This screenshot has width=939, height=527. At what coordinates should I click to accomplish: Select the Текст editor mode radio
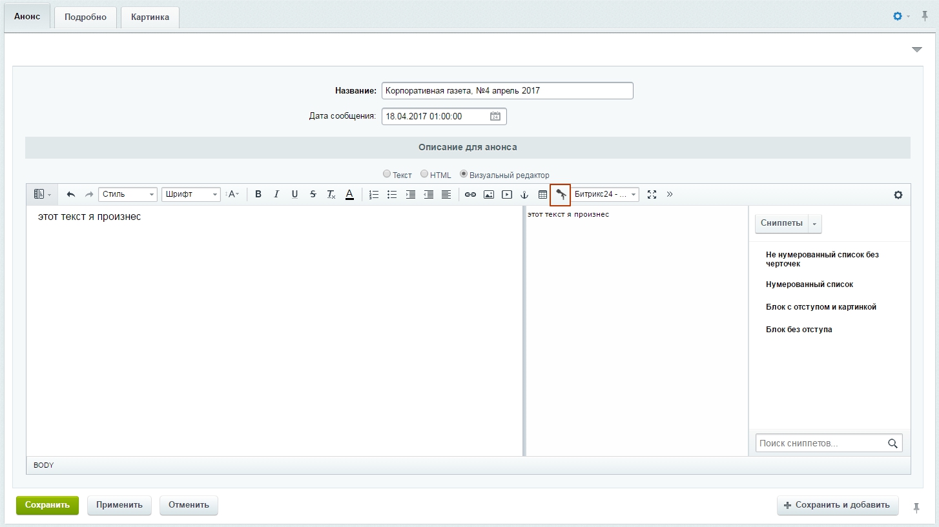(387, 174)
